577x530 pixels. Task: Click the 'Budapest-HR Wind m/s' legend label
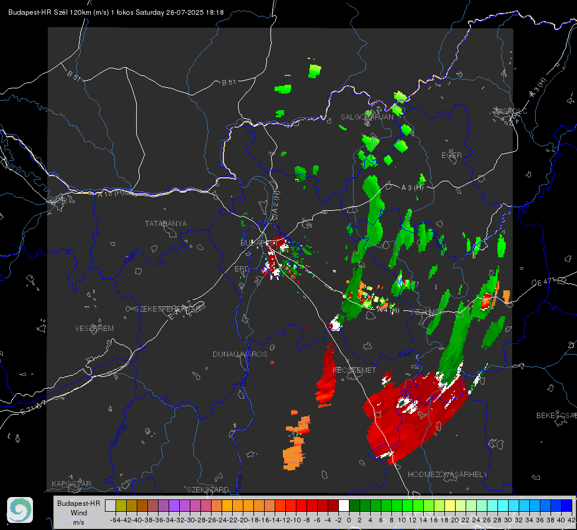tap(79, 513)
